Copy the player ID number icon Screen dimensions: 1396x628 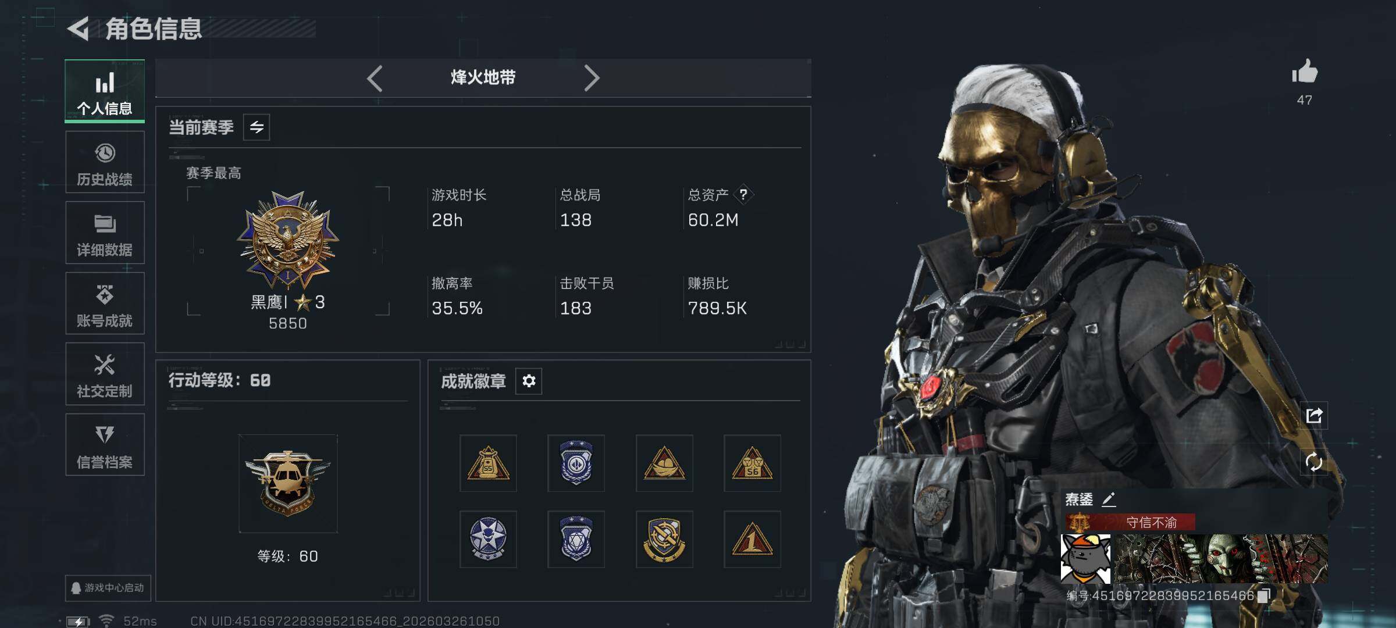pyautogui.click(x=1263, y=595)
